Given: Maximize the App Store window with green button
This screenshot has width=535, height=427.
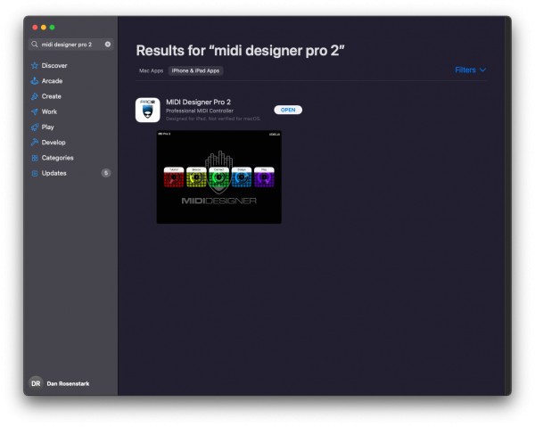Looking at the screenshot, I should (53, 28).
